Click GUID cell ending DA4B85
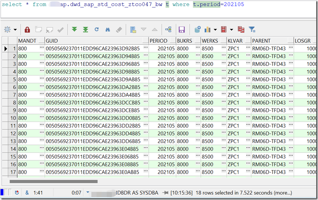This screenshot has height=200, width=318. click(93, 95)
